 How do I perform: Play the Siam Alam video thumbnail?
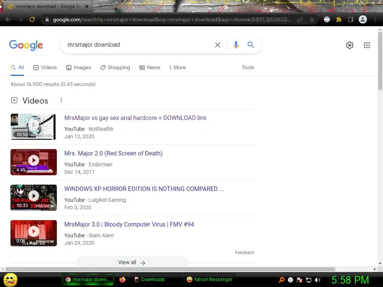34,233
